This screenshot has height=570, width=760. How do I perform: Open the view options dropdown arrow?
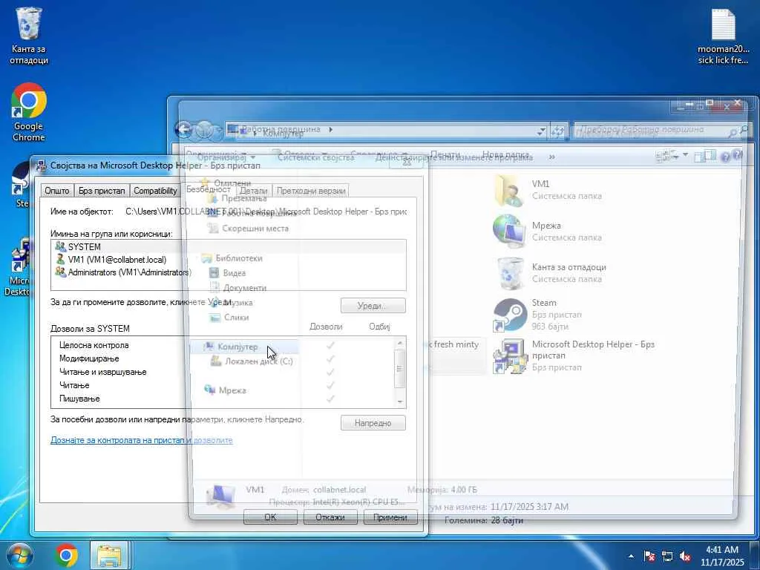[x=685, y=154]
